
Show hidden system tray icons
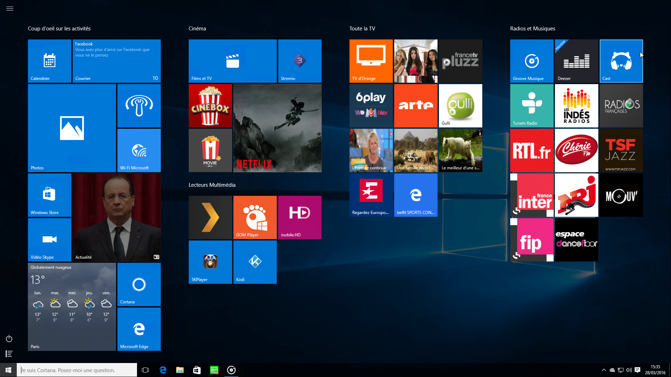[604, 370]
